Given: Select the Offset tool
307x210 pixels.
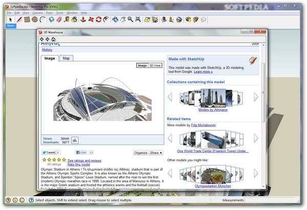Looking at the screenshot, I should pos(106,19).
